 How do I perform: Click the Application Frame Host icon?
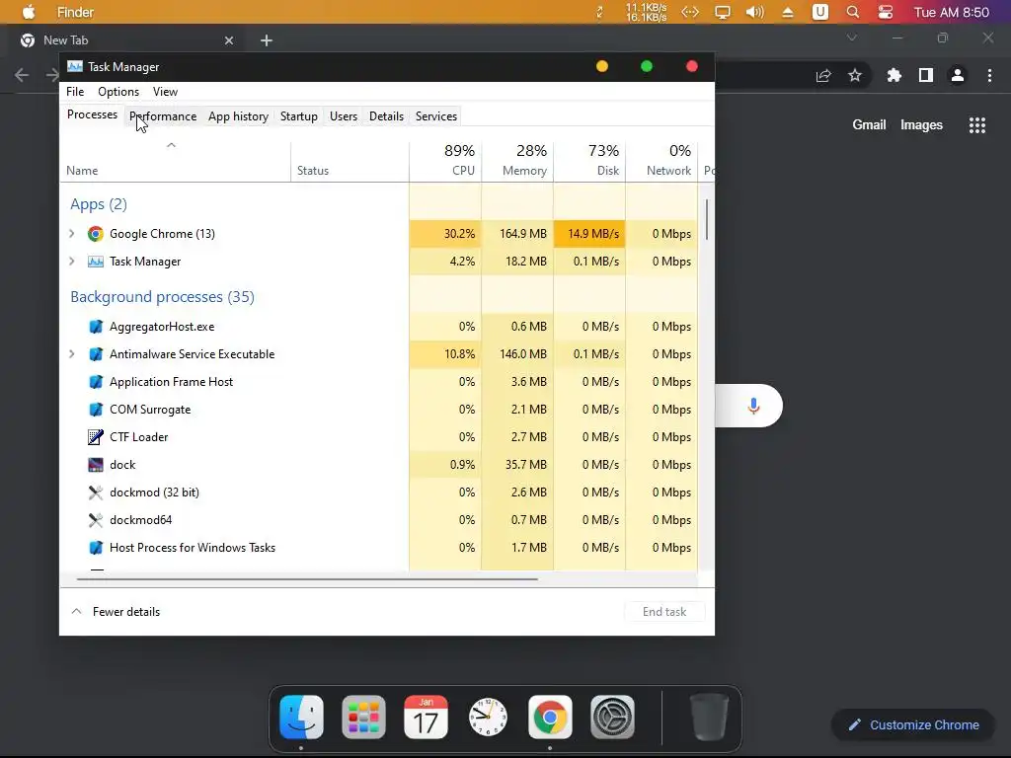[96, 382]
